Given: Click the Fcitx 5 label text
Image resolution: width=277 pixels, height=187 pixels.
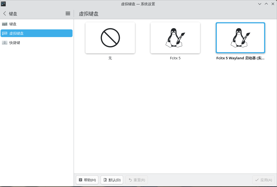Looking at the screenshot, I should coord(175,58).
